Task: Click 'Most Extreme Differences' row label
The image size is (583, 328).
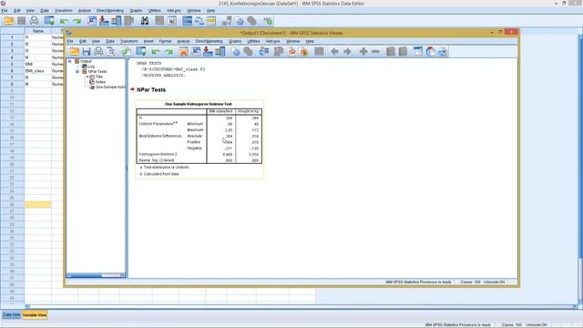Action: coord(160,136)
